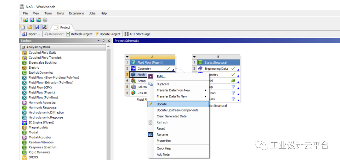Viewport: 340px width, 160px height.
Task: Collapse the Analysis Systems toolbox group
Action: 23,47
